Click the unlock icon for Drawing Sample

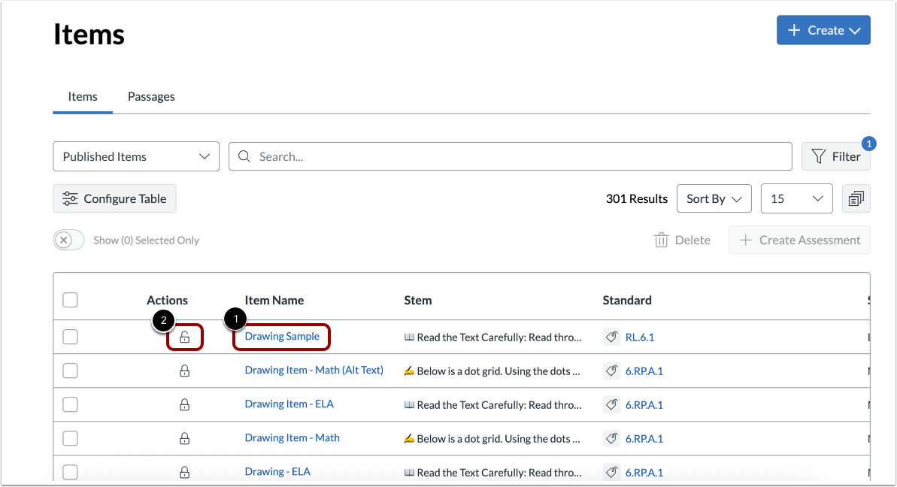(x=184, y=337)
